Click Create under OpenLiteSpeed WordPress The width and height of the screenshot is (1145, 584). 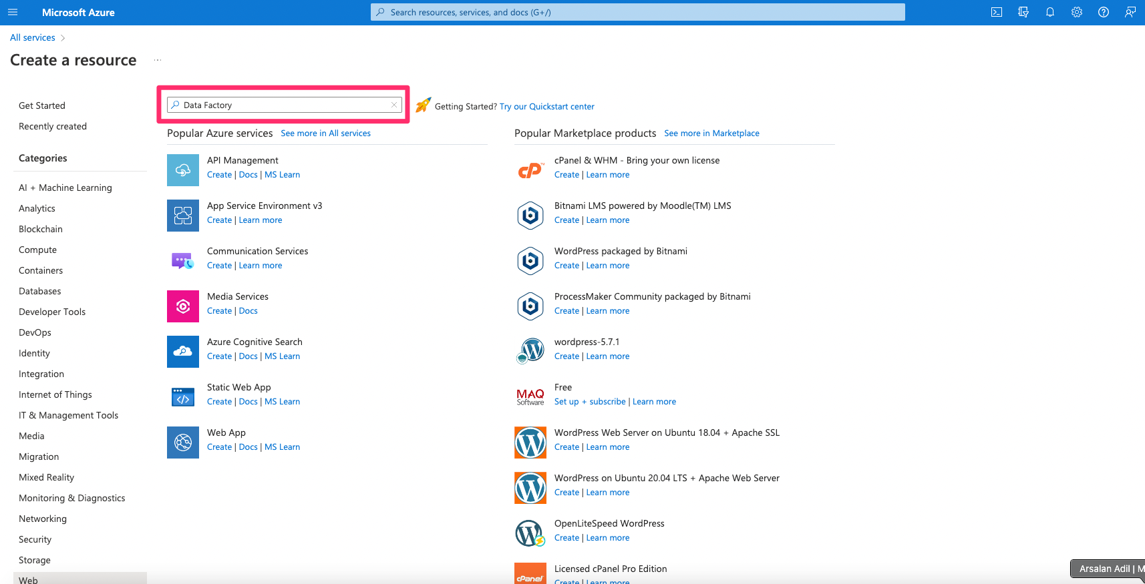tap(566, 537)
